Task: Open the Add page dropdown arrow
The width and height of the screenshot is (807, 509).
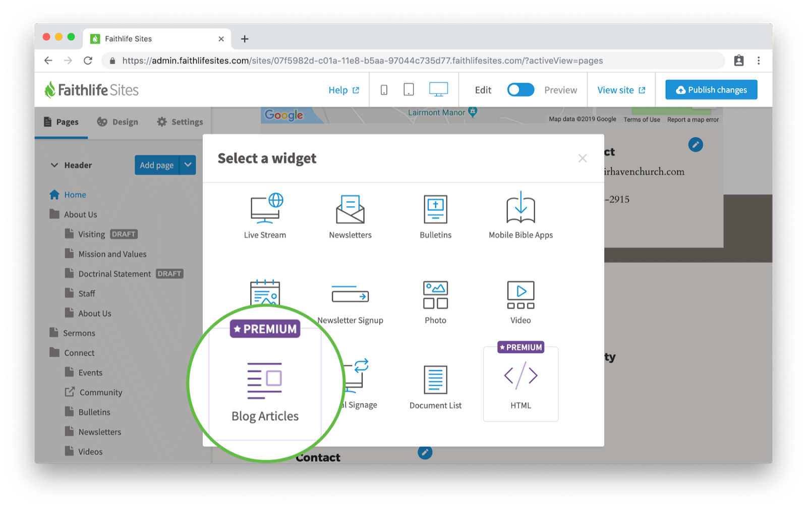Action: pyautogui.click(x=188, y=165)
